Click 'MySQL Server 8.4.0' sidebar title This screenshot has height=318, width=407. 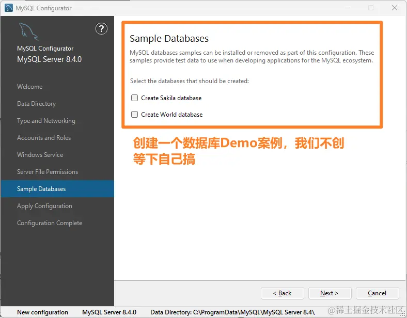point(49,59)
